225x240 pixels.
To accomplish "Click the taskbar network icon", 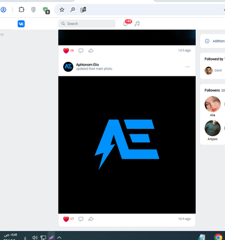I will (43, 238).
